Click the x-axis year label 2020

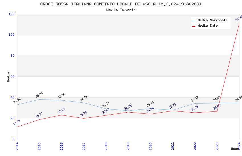150,146
